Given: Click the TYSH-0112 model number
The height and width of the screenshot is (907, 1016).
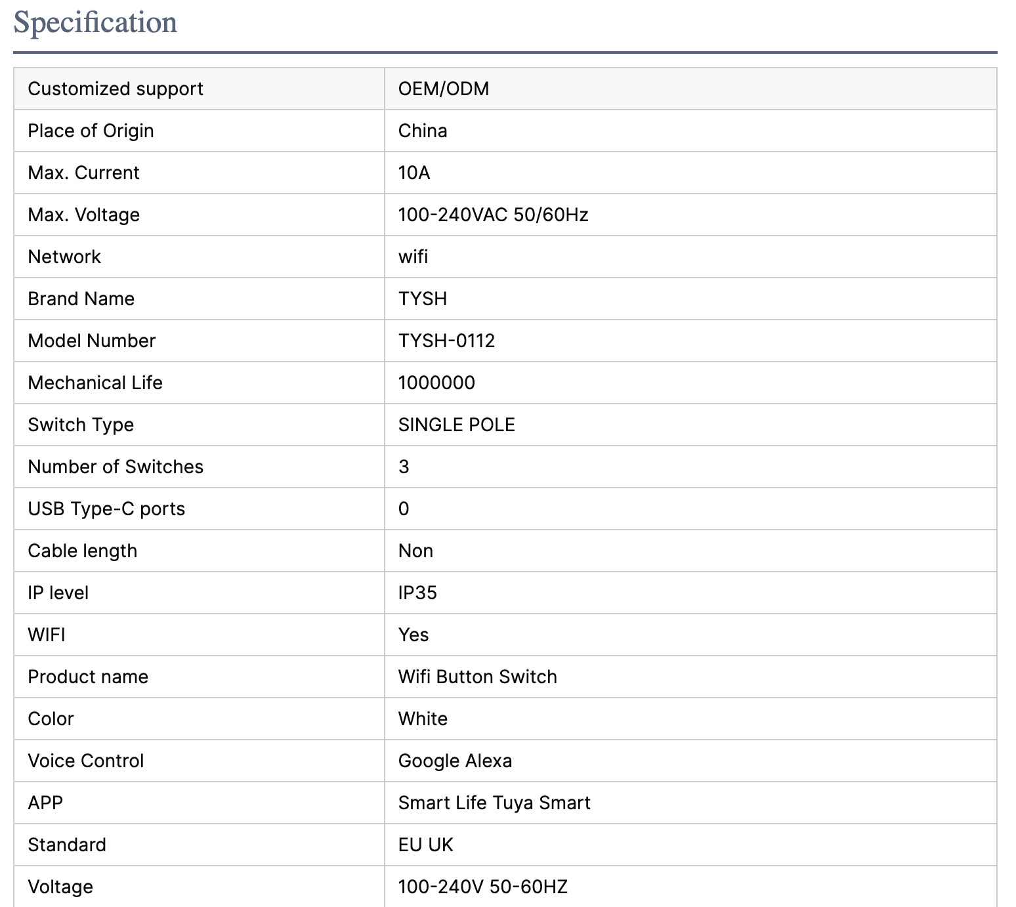Looking at the screenshot, I should tap(446, 341).
